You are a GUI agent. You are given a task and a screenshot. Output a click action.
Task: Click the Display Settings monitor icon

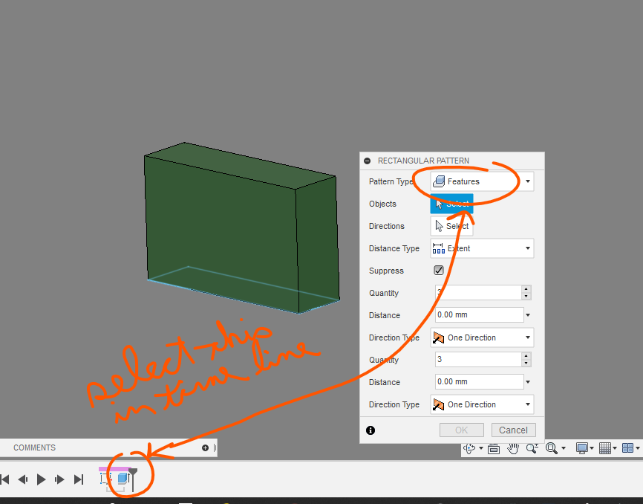(x=582, y=448)
